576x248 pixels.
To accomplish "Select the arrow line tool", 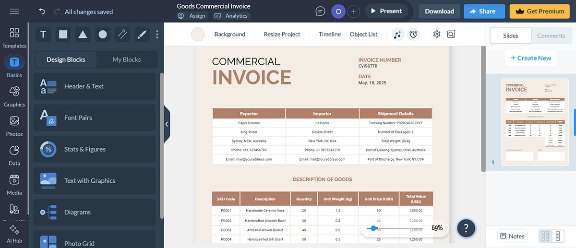I will tap(122, 34).
